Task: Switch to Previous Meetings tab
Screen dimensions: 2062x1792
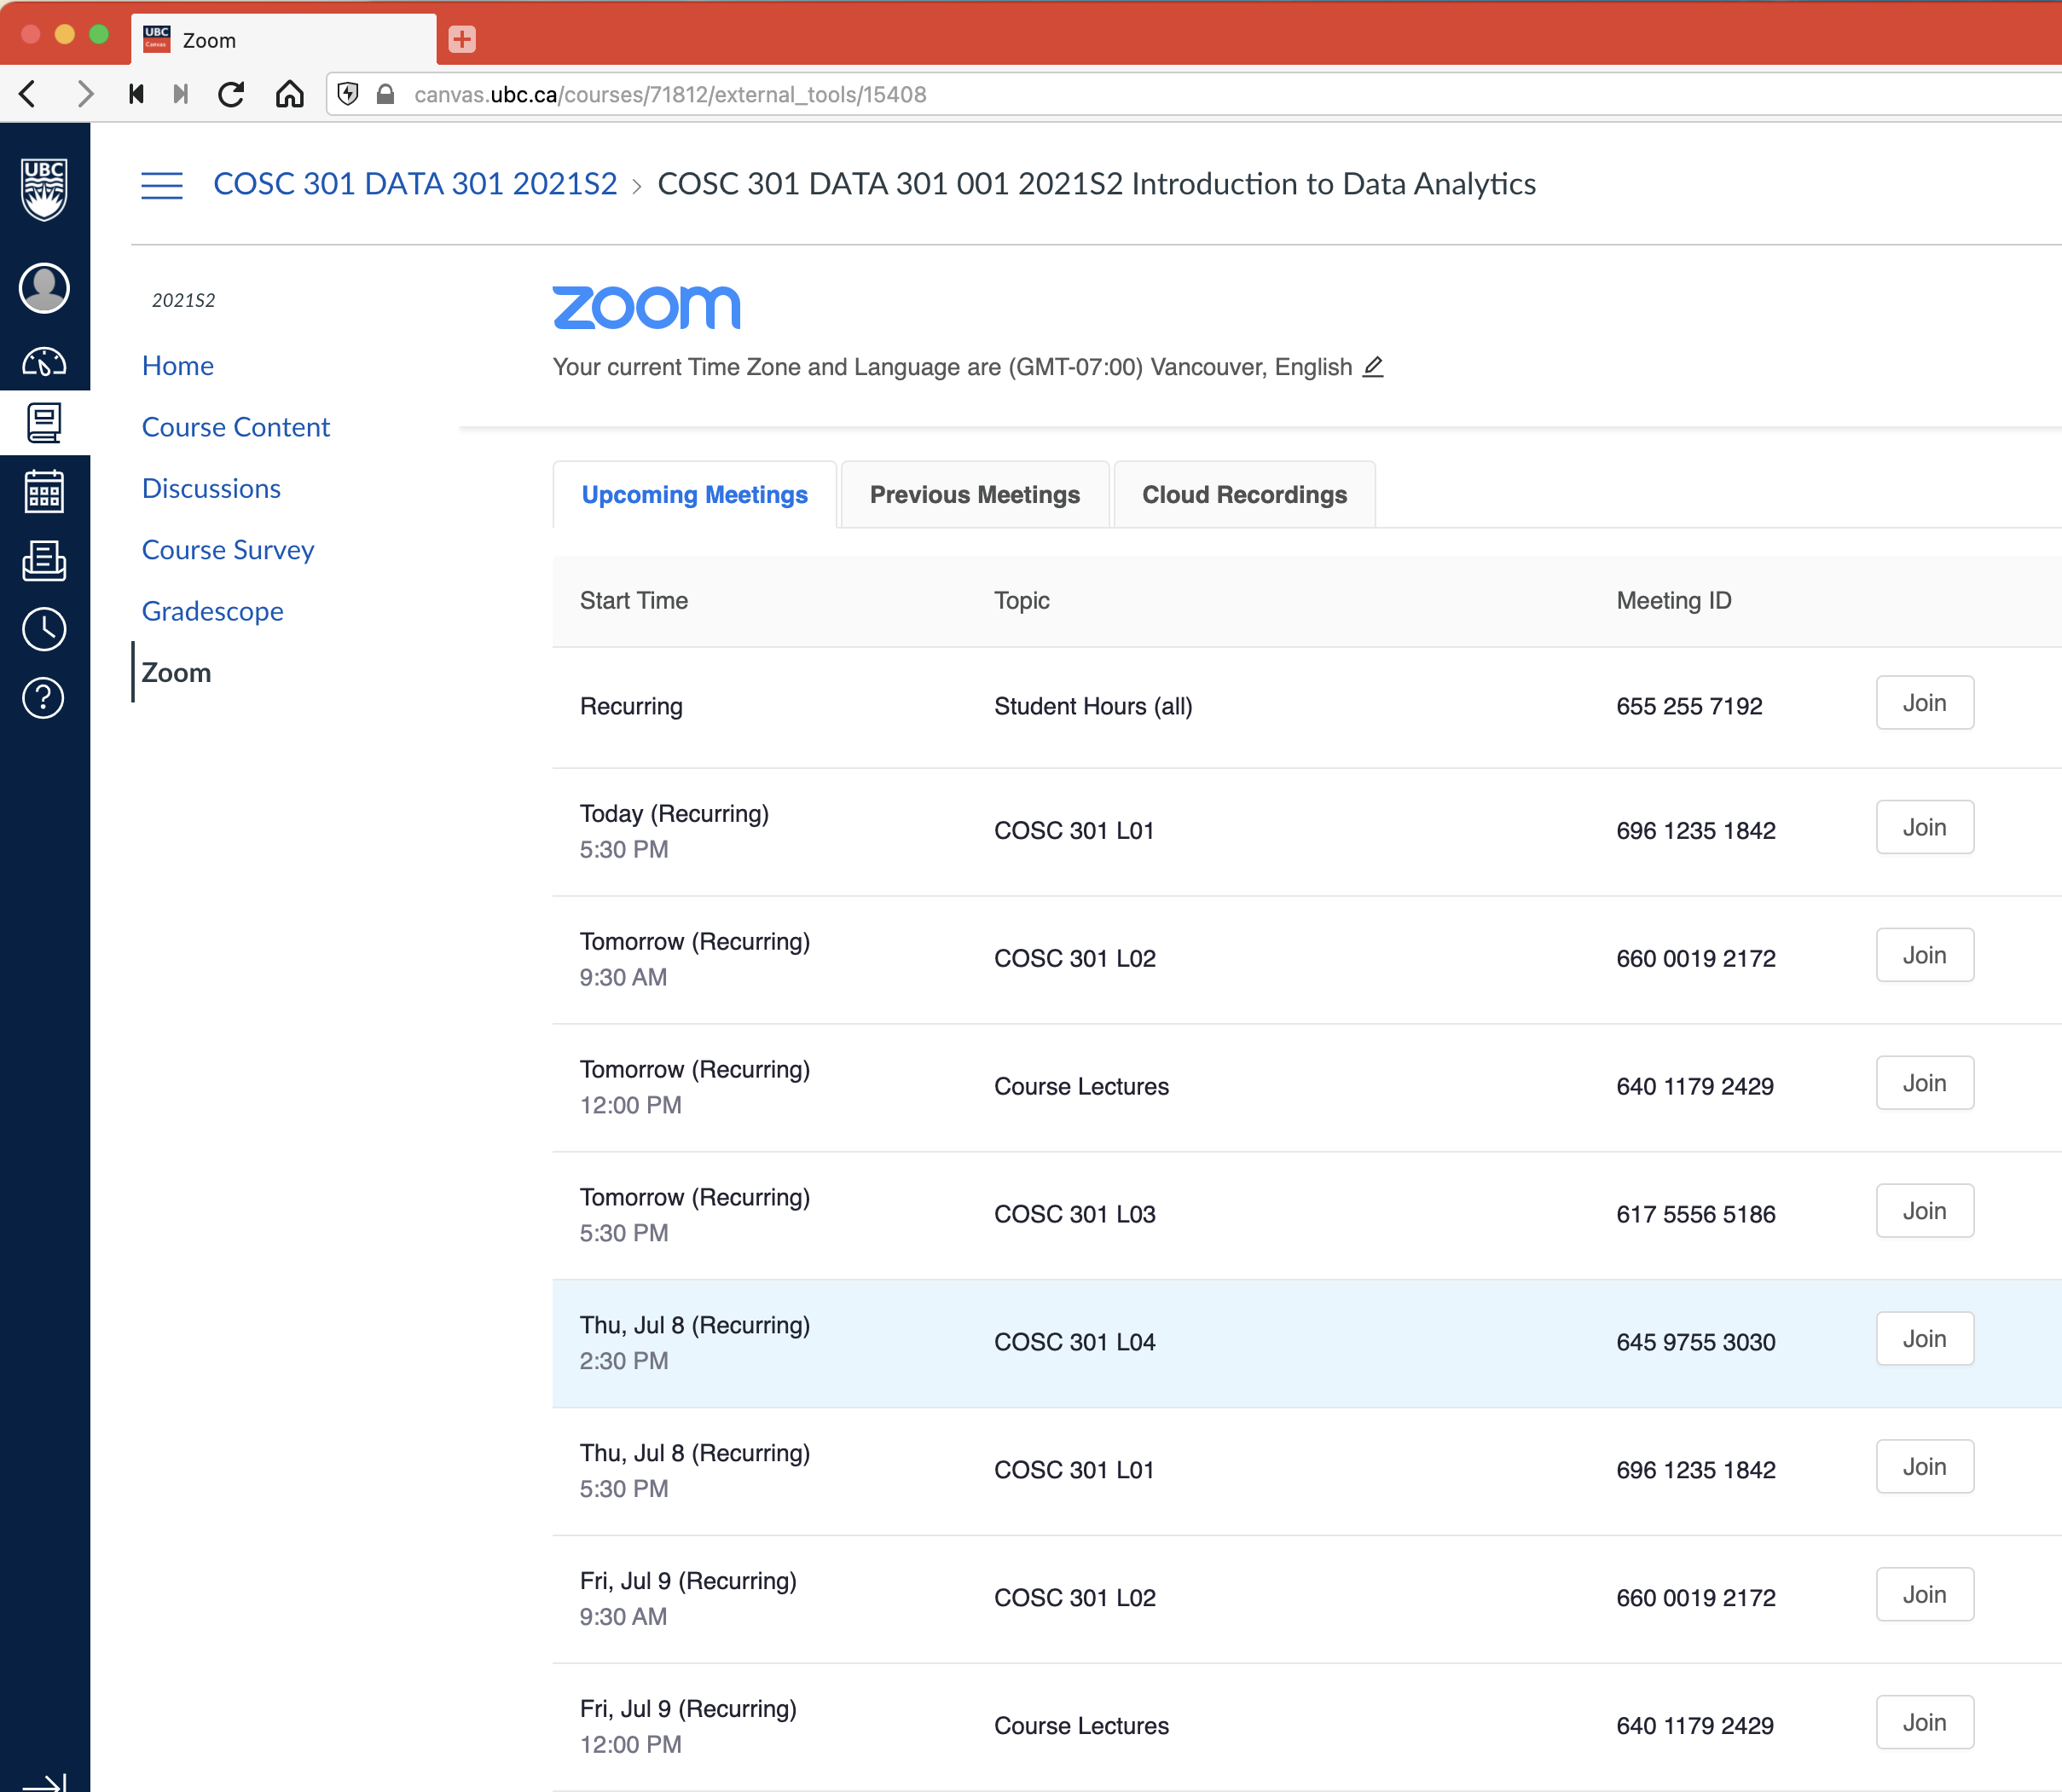Action: [975, 494]
